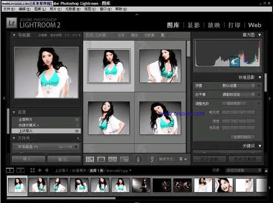Increase 鲜艳度 by a large step

pos(251,128)
